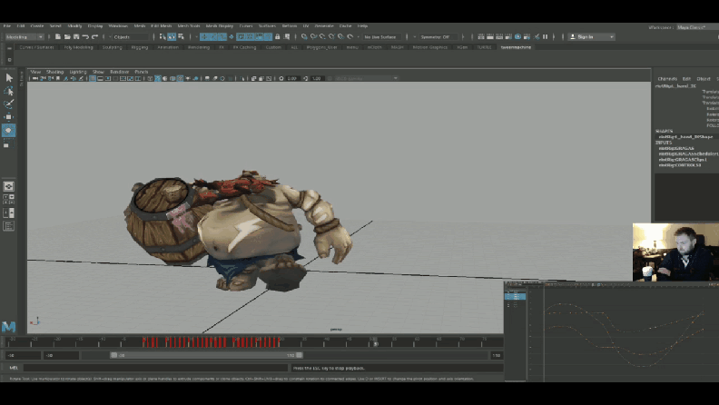Click the range slider left handle
Image resolution: width=719 pixels, height=405 pixels.
pyautogui.click(x=113, y=355)
